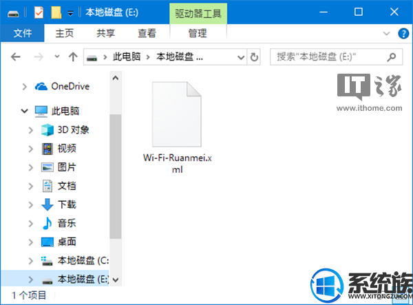
Task: Open the 下载 folder
Action: [x=67, y=204]
